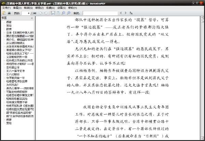Open bookmark 柏杨忘恩负义了吗?
Viewport: 205px width, 141px height.
point(20,53)
